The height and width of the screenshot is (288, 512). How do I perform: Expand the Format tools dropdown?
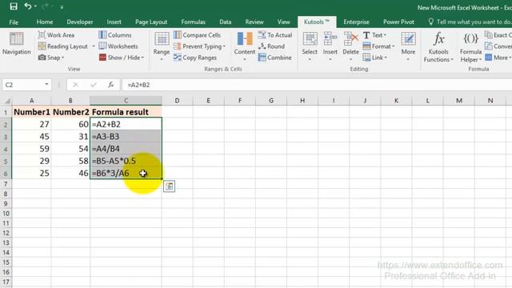pyautogui.click(x=378, y=46)
